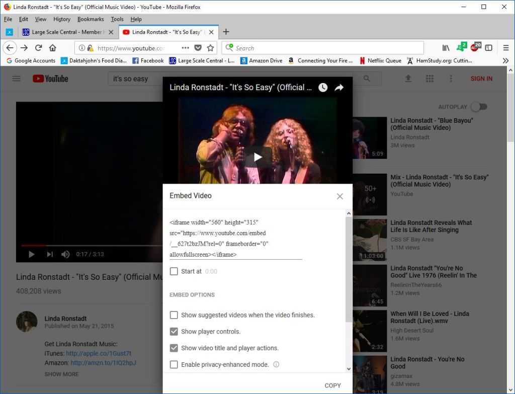The image size is (515, 394).
Task: Bookmark this page with the star
Action: click(x=211, y=48)
